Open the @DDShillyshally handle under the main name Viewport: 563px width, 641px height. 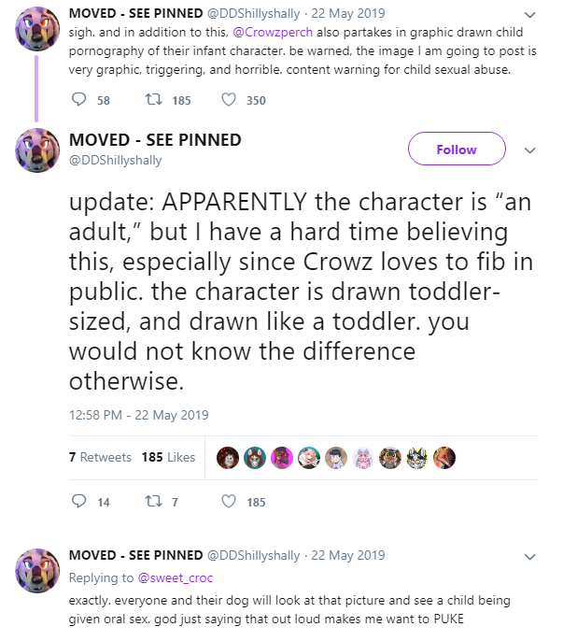point(115,160)
